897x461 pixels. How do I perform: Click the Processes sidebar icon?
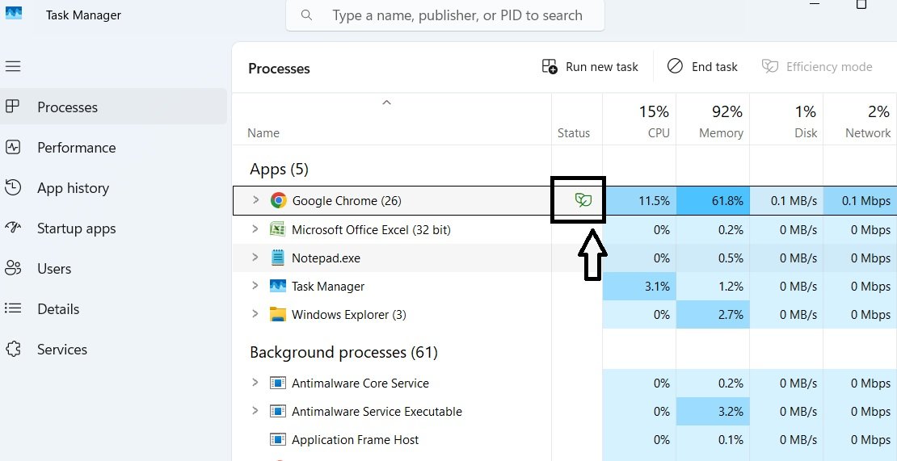pyautogui.click(x=12, y=107)
